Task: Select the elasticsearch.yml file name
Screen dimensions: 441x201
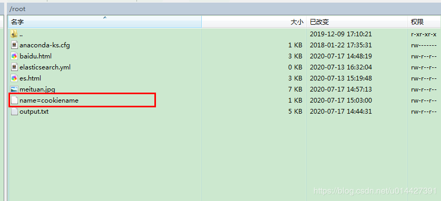Action: pyautogui.click(x=45, y=67)
